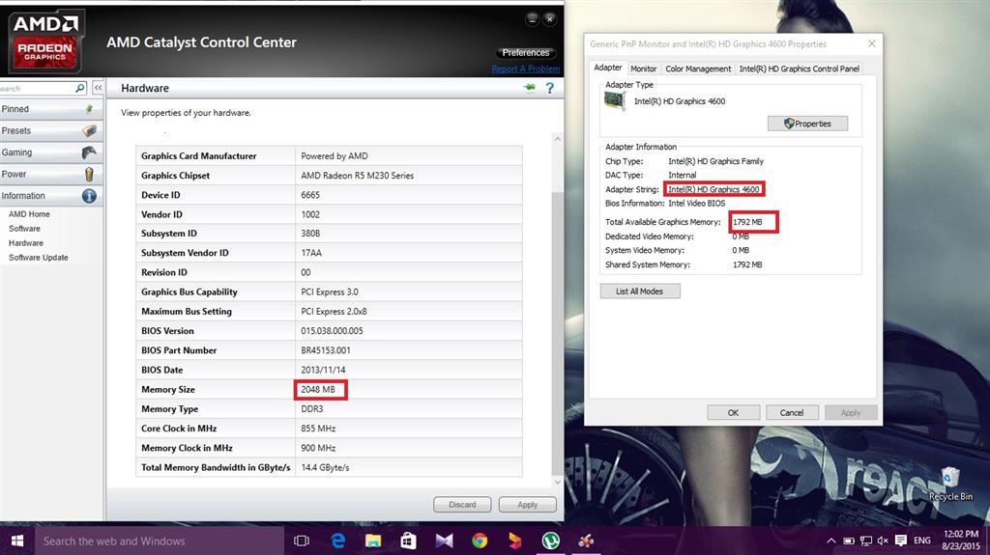Image resolution: width=990 pixels, height=555 pixels.
Task: Open Software under Information
Action: click(x=24, y=229)
